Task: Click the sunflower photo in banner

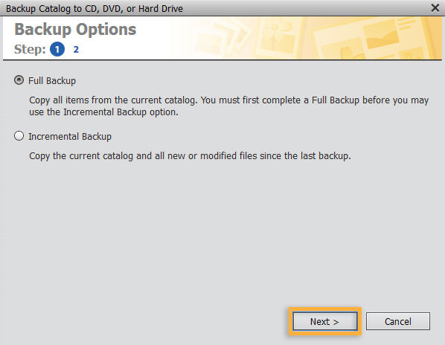Action: (278, 36)
